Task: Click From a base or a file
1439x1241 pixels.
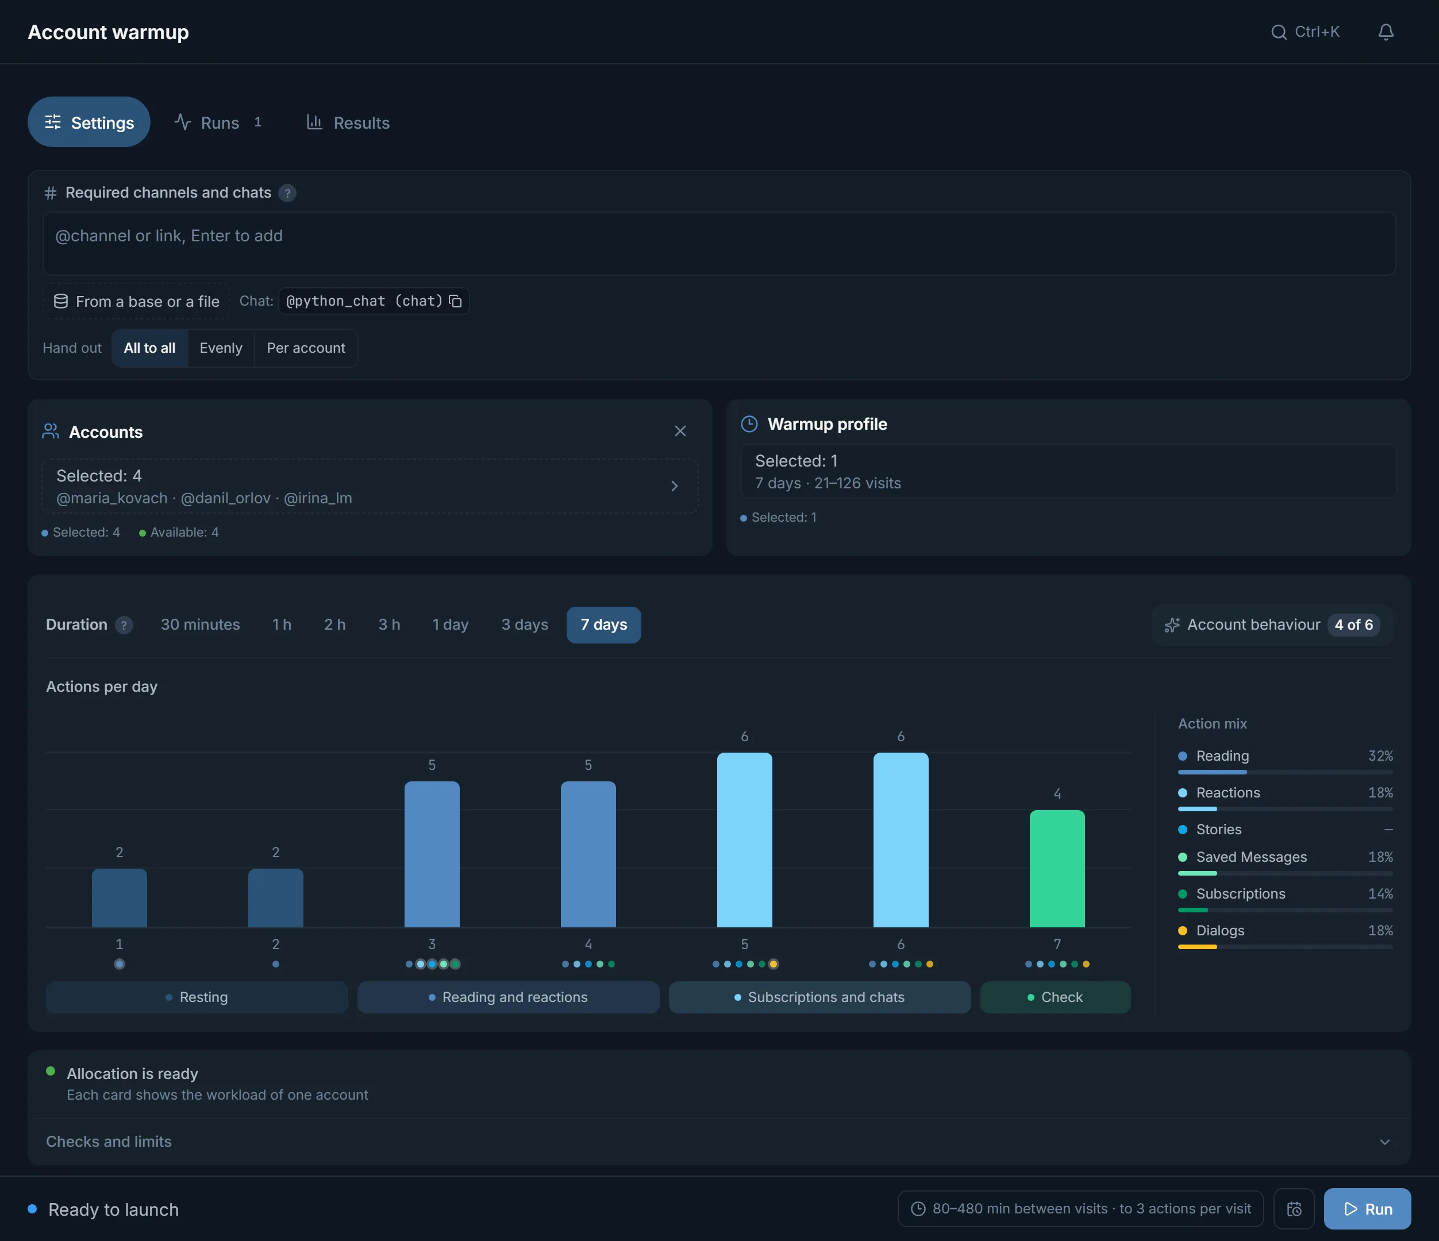Action: [136, 302]
